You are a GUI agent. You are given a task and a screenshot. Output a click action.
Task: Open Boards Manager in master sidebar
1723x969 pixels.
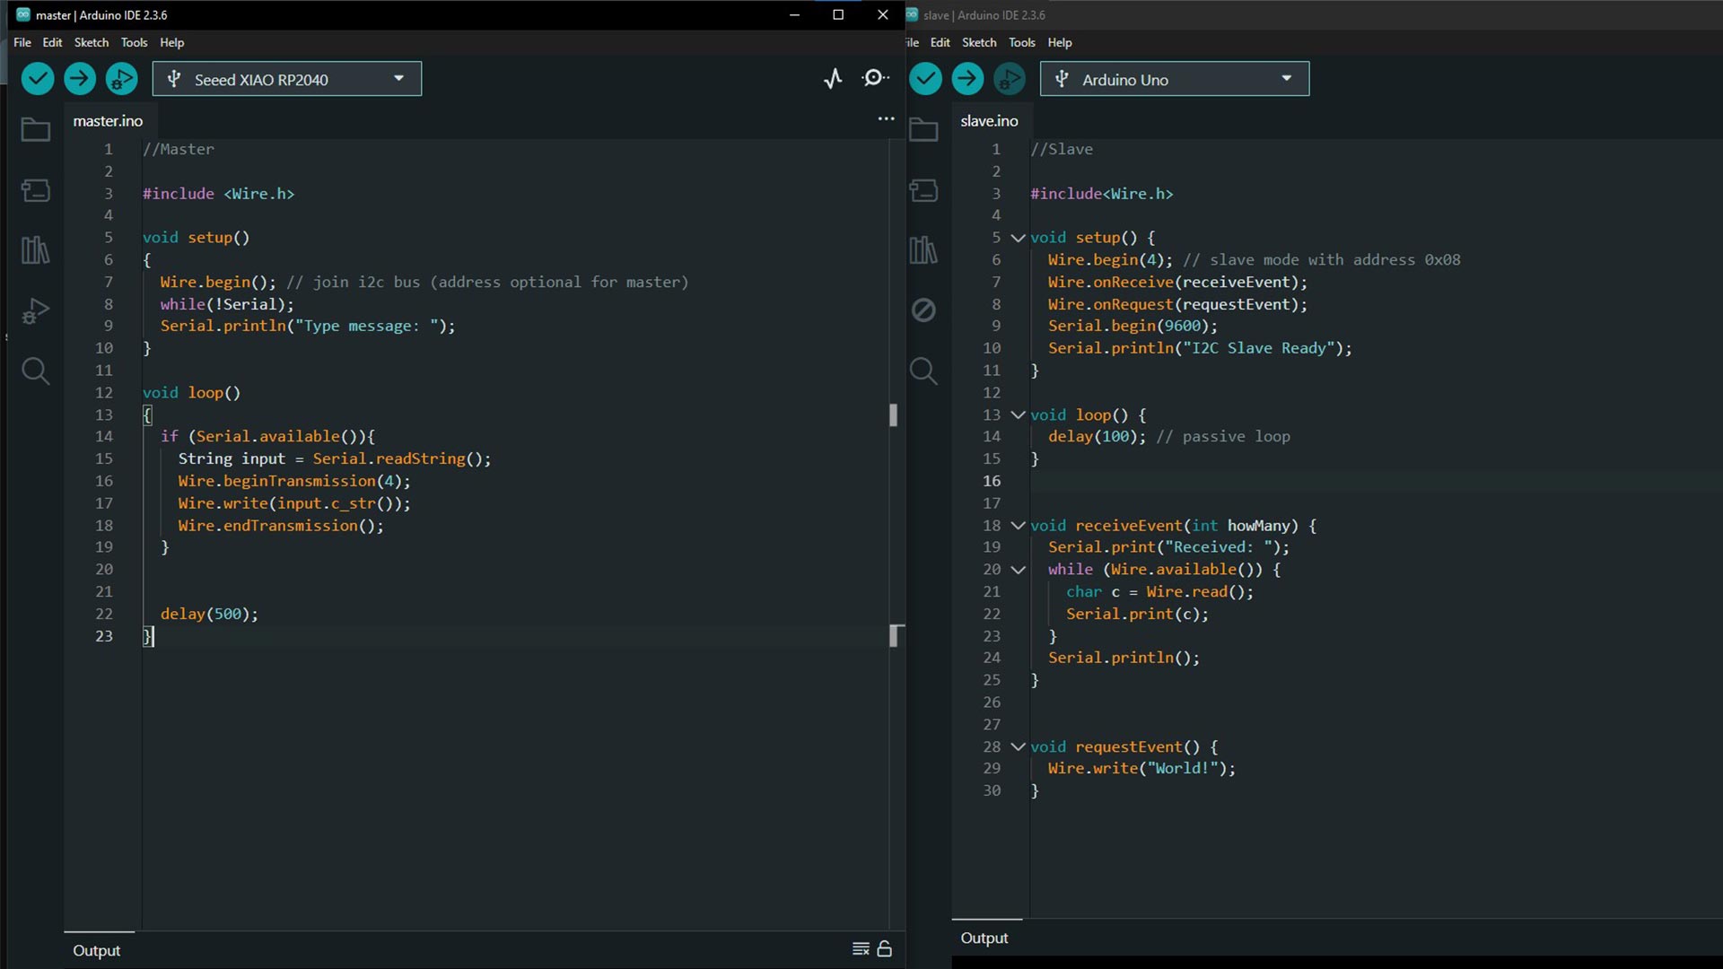click(x=36, y=190)
